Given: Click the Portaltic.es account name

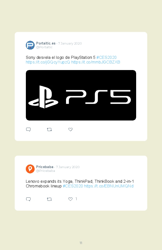Looking at the screenshot, I should click(x=46, y=43).
